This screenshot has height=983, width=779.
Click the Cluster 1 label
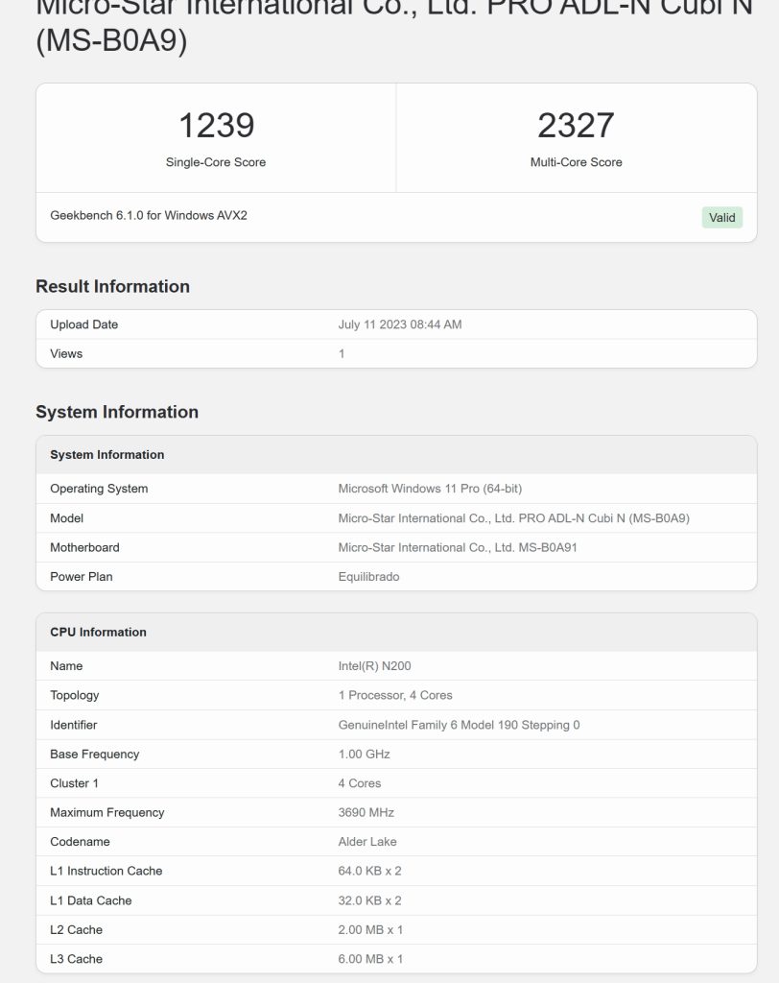74,783
